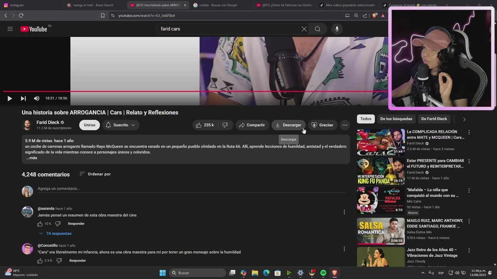The width and height of the screenshot is (497, 279).
Task: Focus the Agrega un comentario field
Action: (191, 189)
